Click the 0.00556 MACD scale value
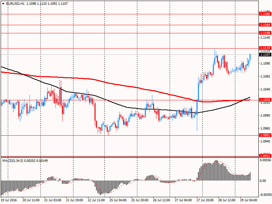272x204 pixels. click(265, 160)
